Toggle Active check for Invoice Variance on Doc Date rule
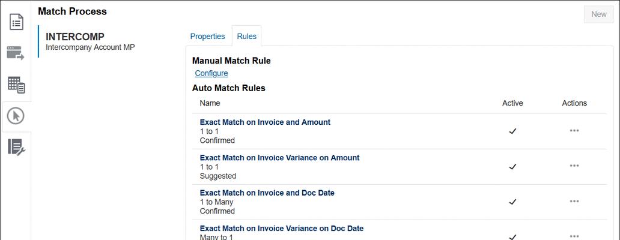This screenshot has width=620, height=240. click(x=512, y=237)
